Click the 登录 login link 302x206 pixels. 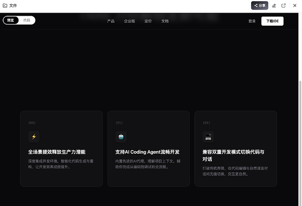point(252,21)
